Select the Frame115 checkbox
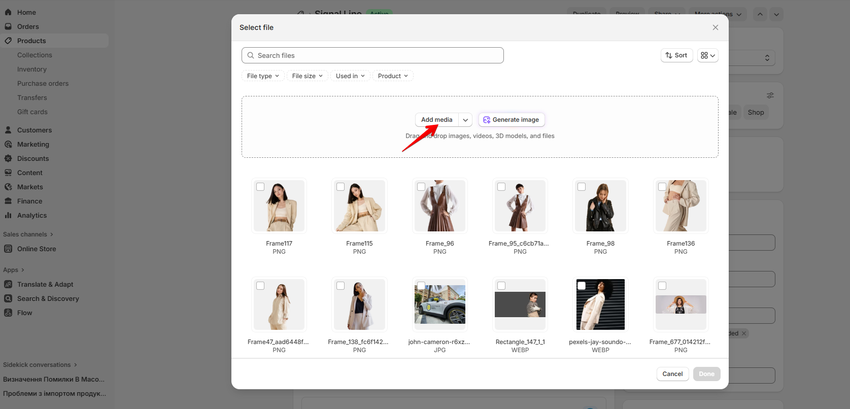Image resolution: width=850 pixels, height=409 pixels. coord(341,187)
